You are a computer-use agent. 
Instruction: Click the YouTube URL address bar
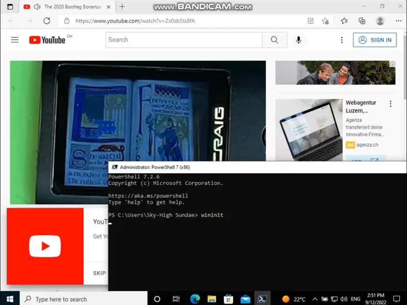click(x=135, y=21)
